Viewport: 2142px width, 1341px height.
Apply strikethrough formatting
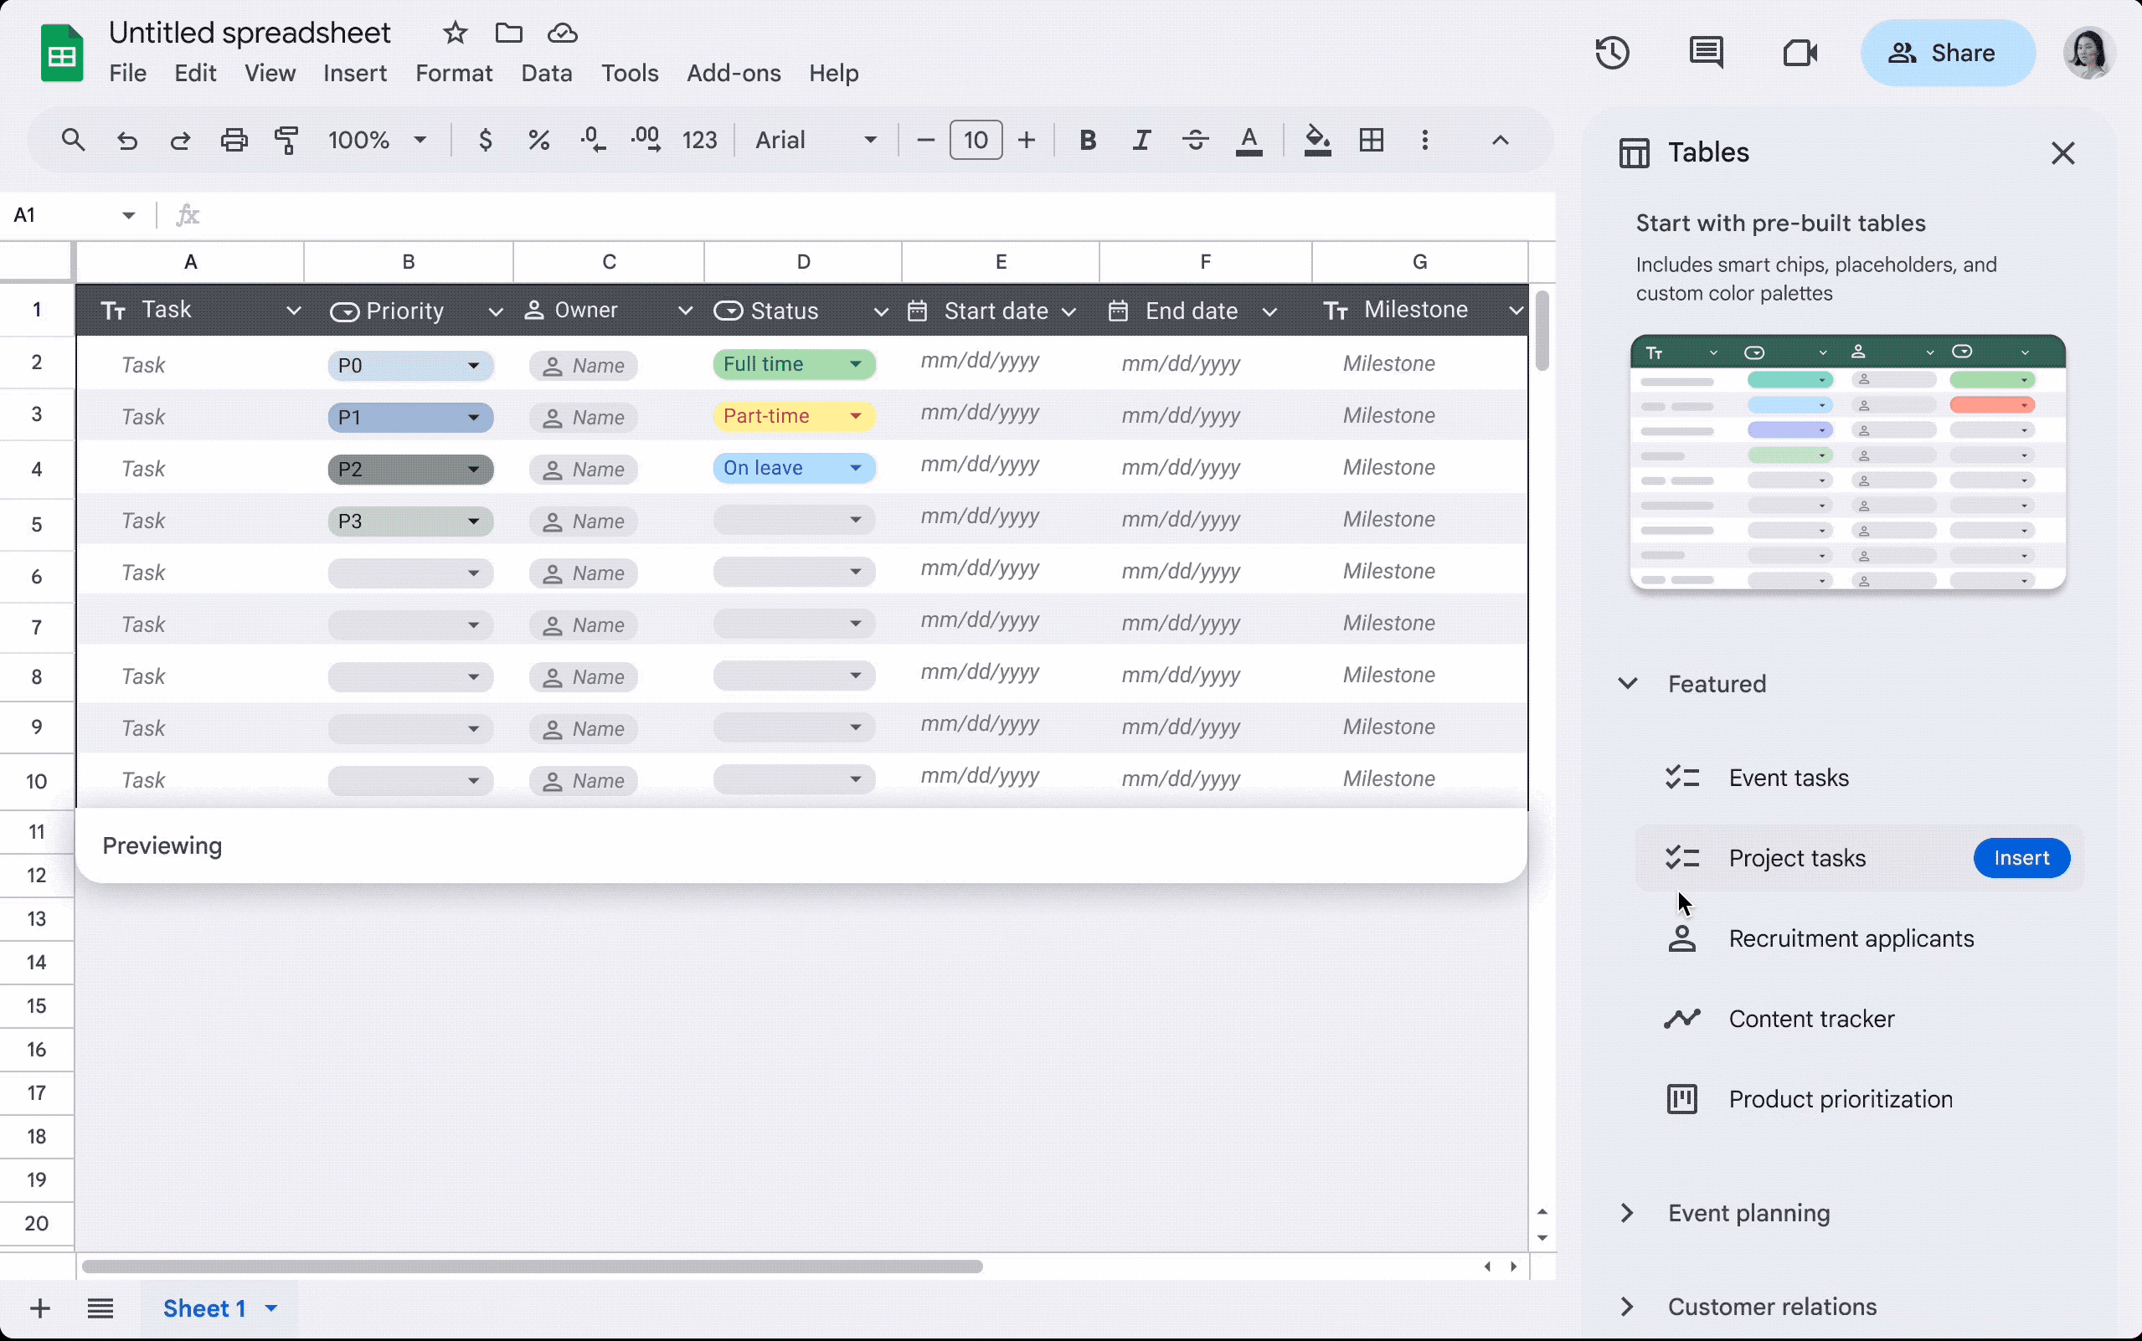pos(1196,140)
